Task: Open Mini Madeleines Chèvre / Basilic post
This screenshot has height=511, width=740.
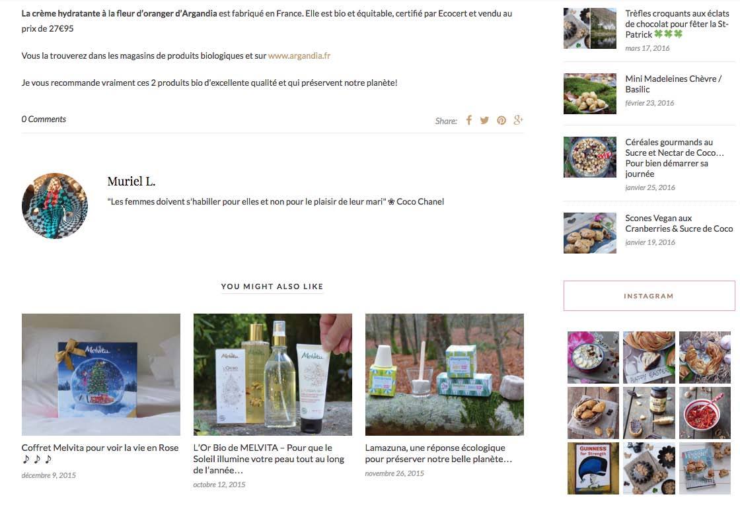Action: click(673, 84)
